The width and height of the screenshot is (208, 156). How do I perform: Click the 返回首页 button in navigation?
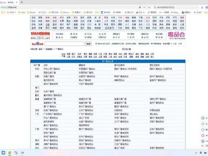click(x=109, y=28)
